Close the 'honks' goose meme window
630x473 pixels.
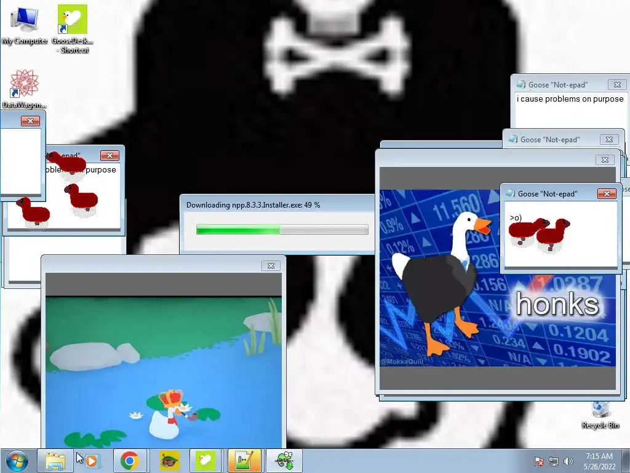pyautogui.click(x=605, y=160)
